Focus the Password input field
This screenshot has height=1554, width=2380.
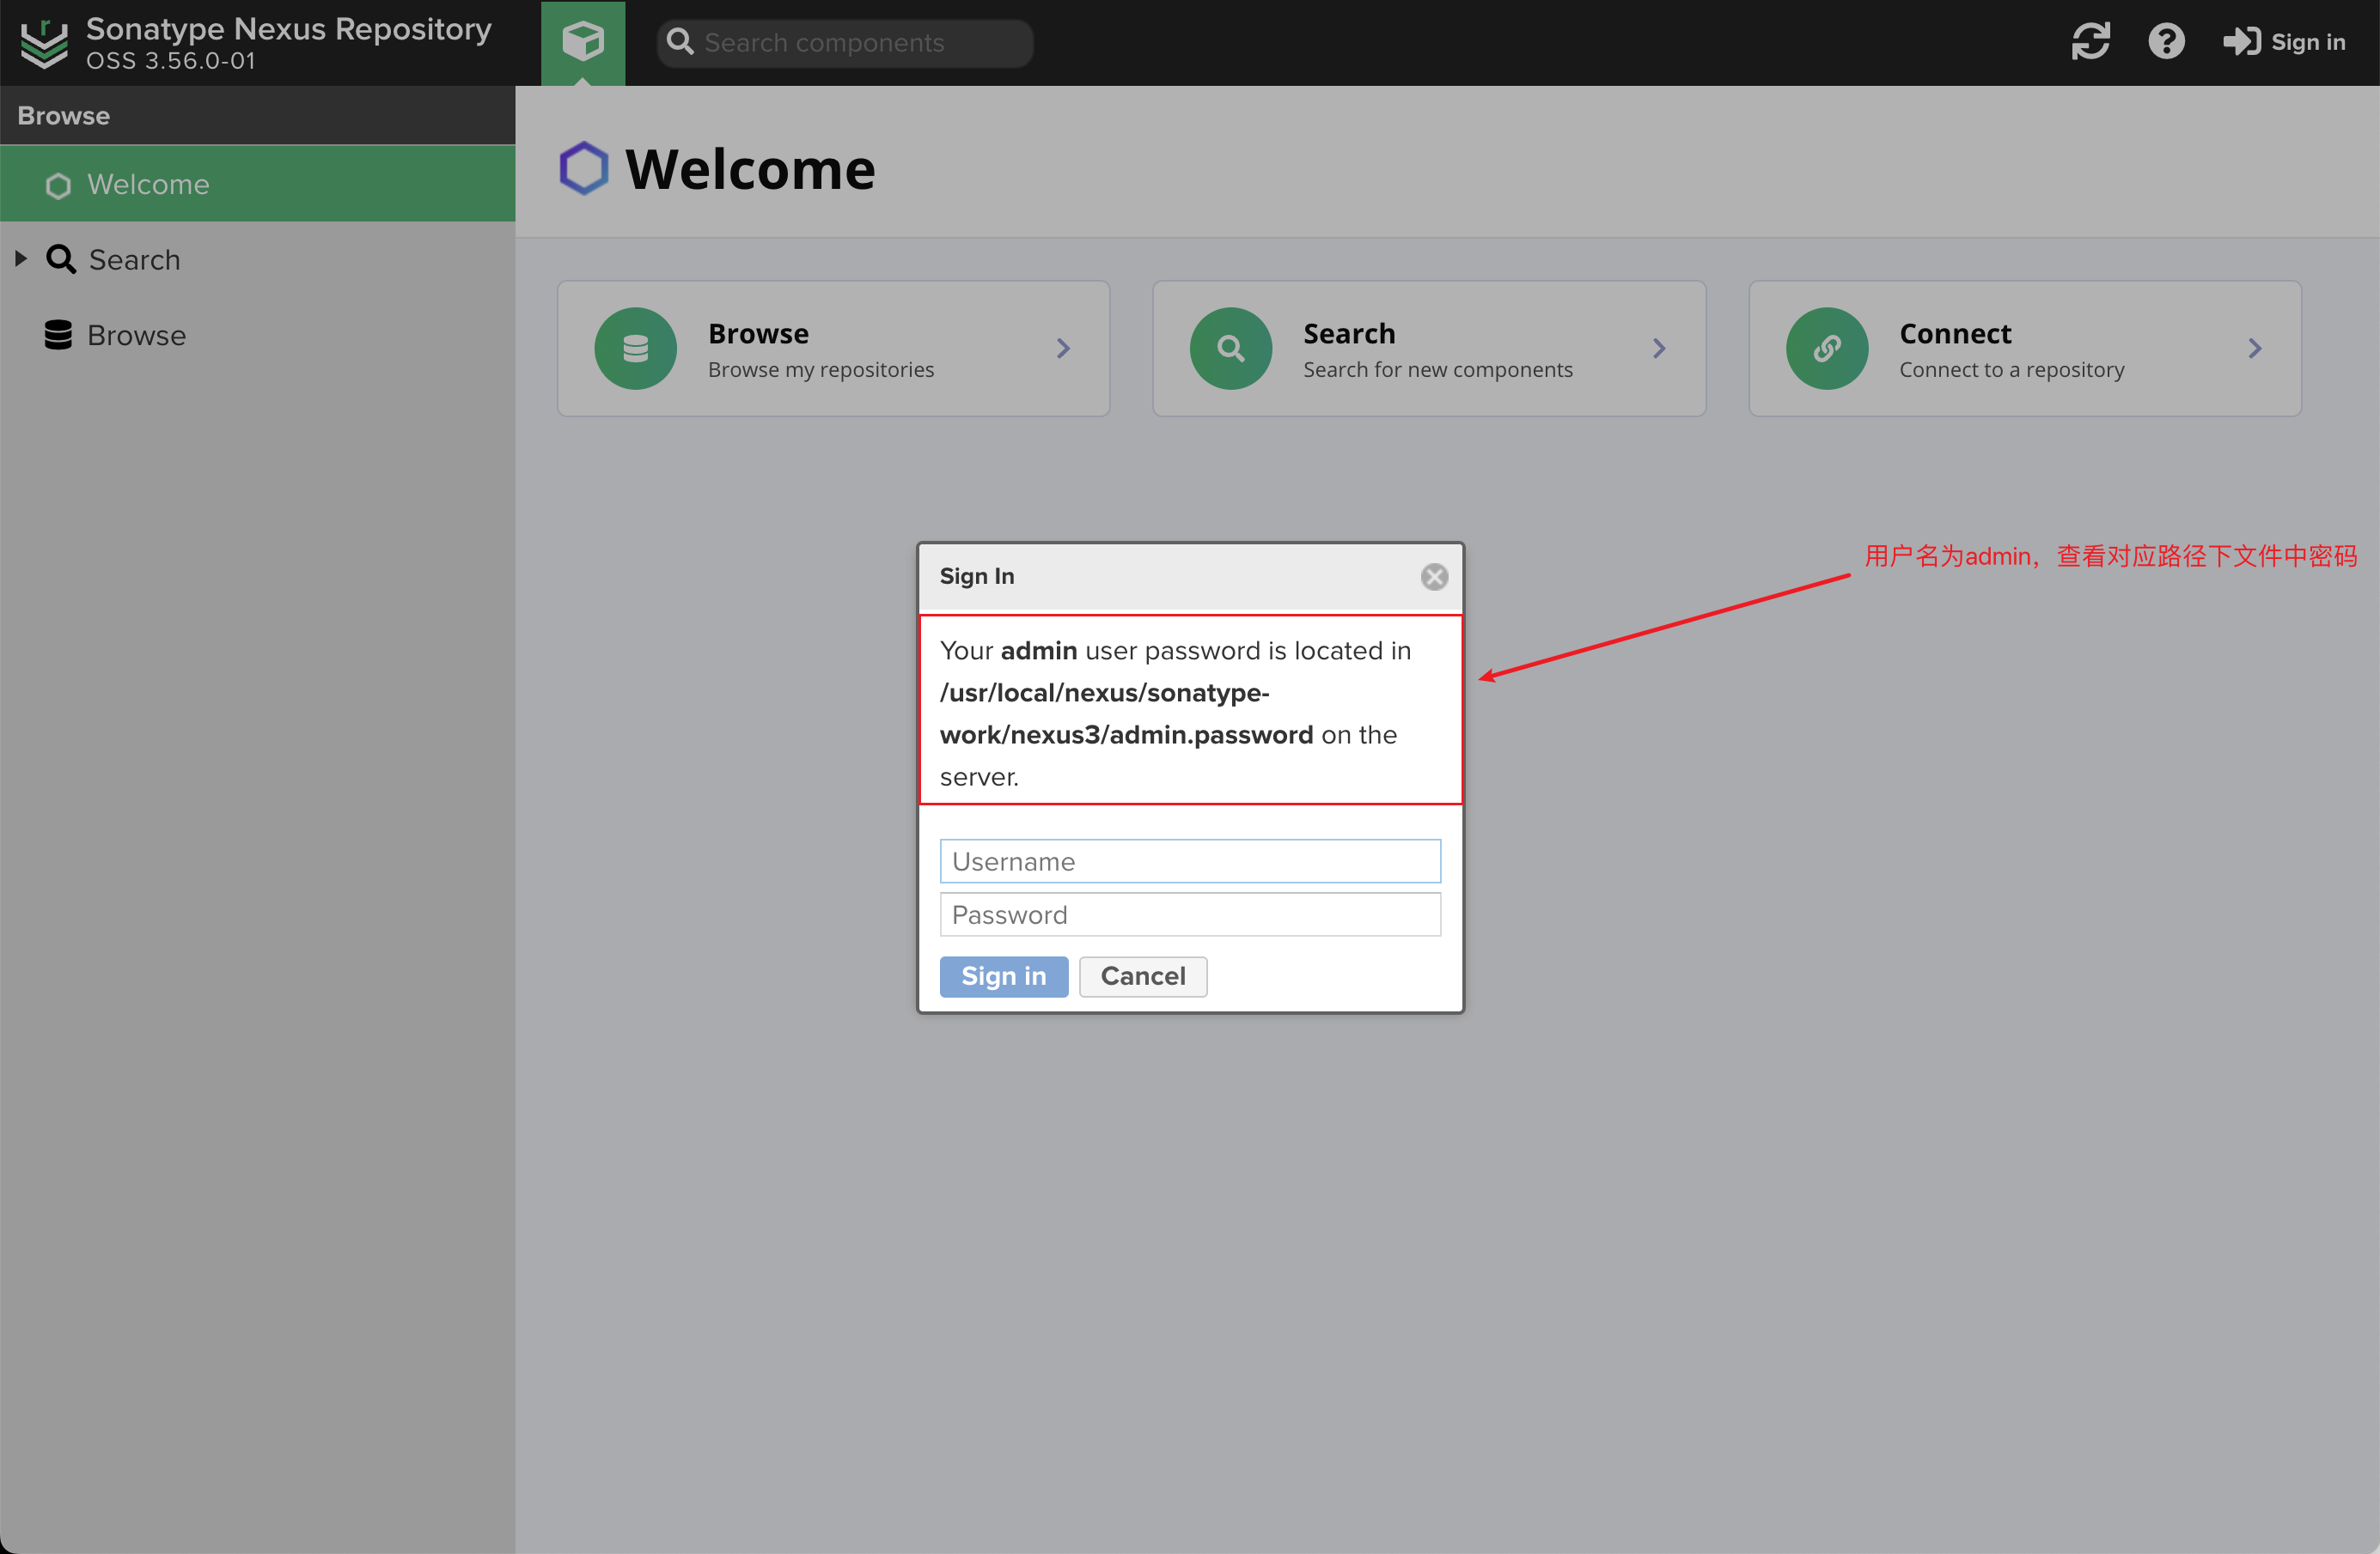pyautogui.click(x=1190, y=914)
